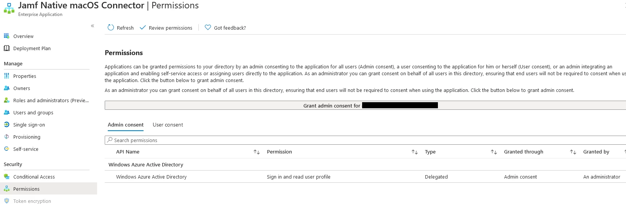The height and width of the screenshot is (204, 626).
Task: Sort by Granted through column arrows
Action: (573, 152)
